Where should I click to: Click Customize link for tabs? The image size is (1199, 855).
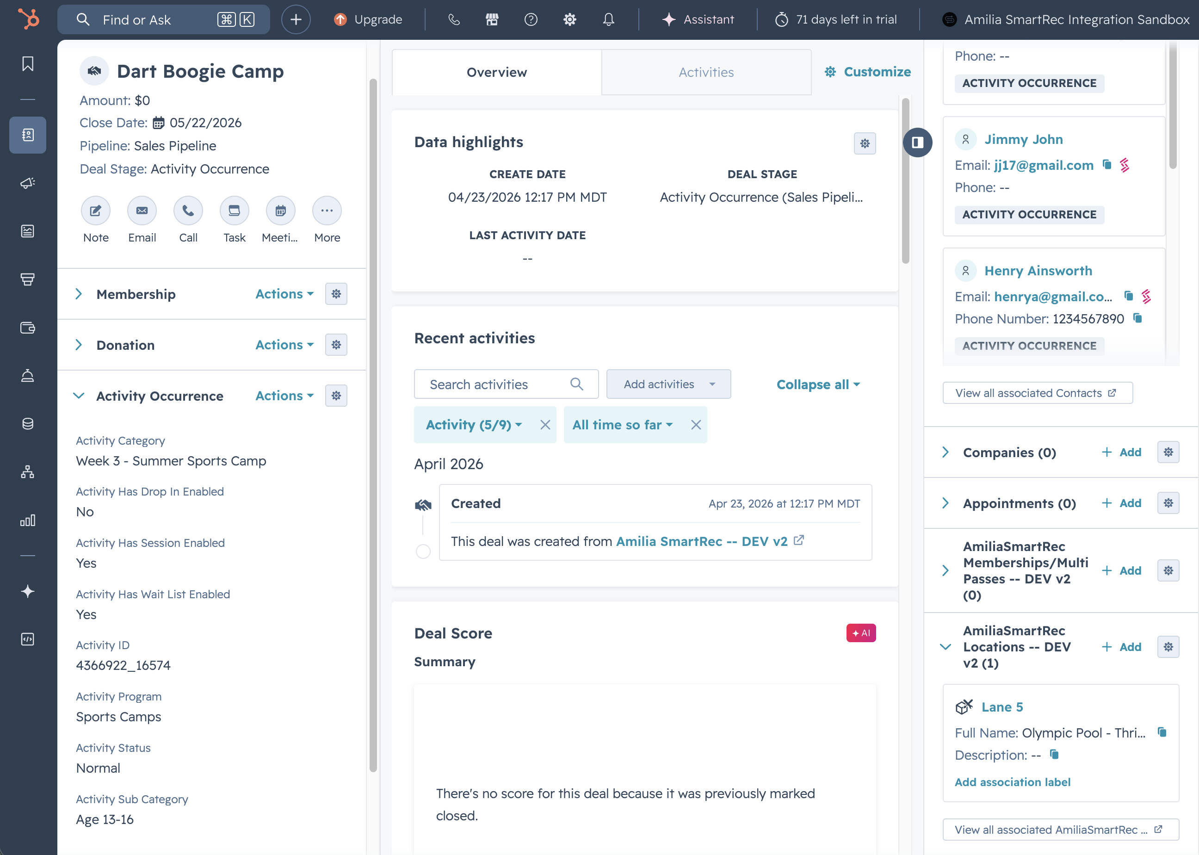coord(867,72)
